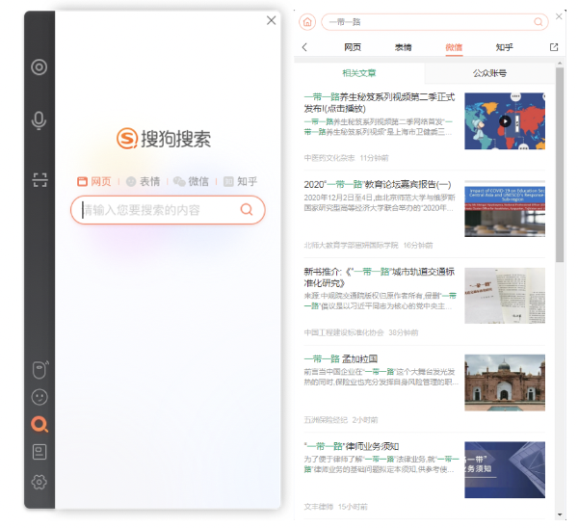This screenshot has width=578, height=528.
Task: Click the blue lawyer business thumbnail
Action: pyautogui.click(x=505, y=470)
